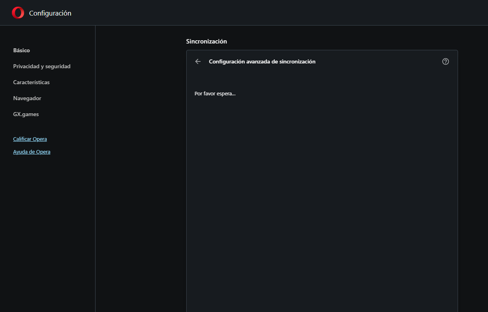Viewport: 488px width, 312px height.
Task: Open the Características section
Action: click(x=31, y=83)
